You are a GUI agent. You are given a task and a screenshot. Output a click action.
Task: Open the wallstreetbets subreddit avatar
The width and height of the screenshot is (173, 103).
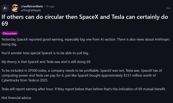(x=15, y=8)
